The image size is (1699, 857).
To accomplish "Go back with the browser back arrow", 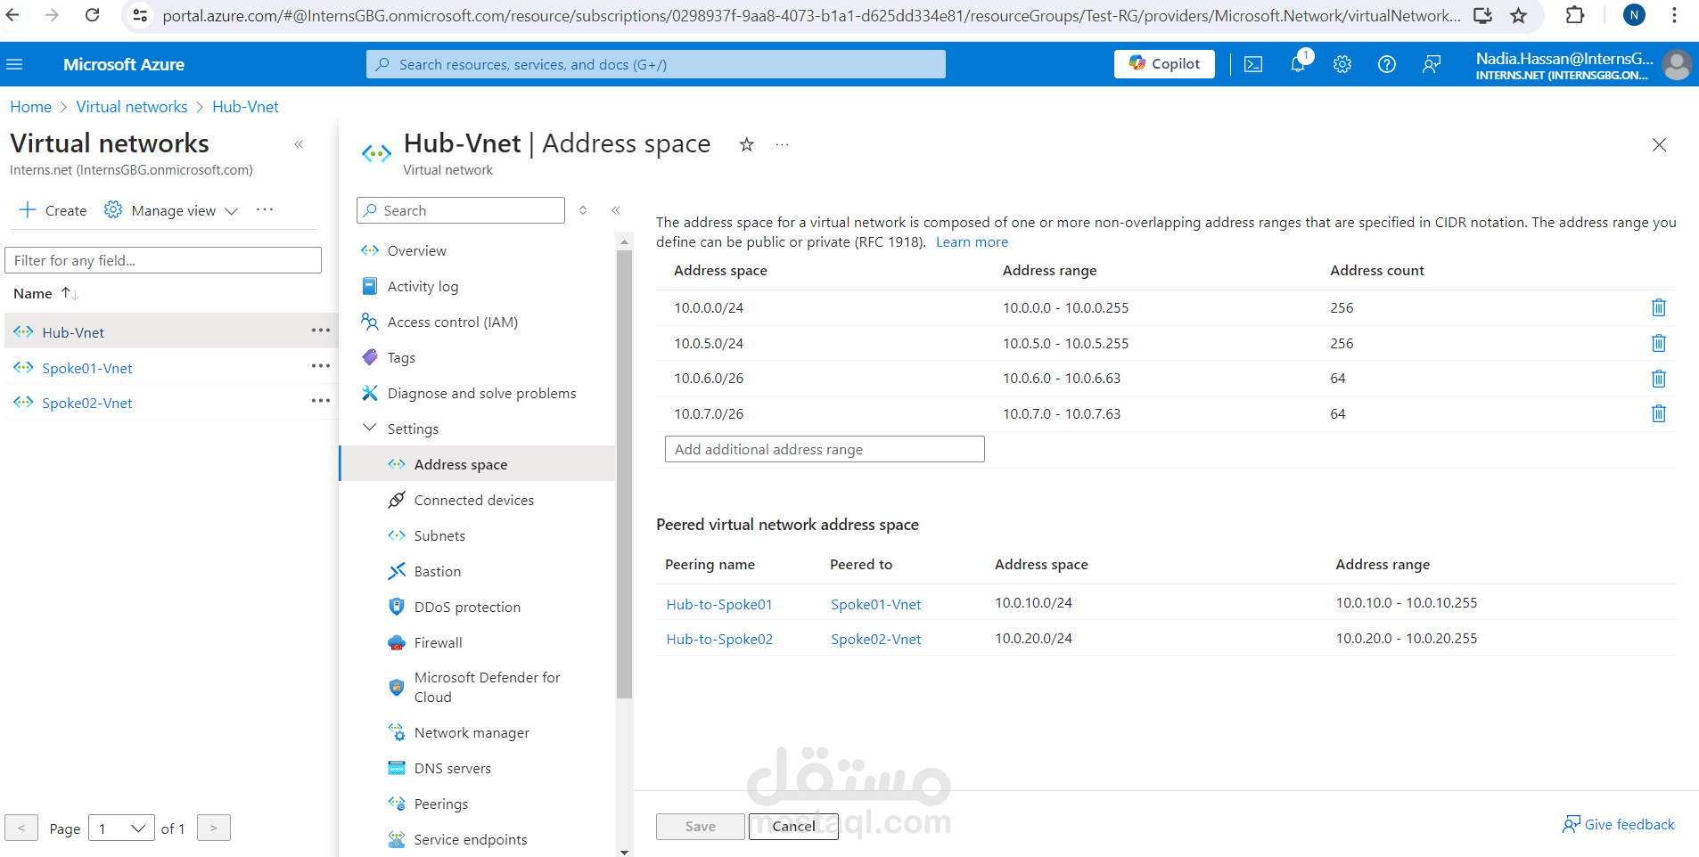I will pos(12,15).
